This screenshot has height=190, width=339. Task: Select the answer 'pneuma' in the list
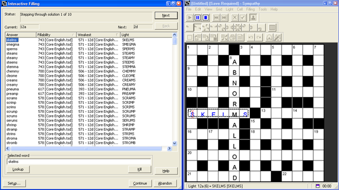pos(13,89)
